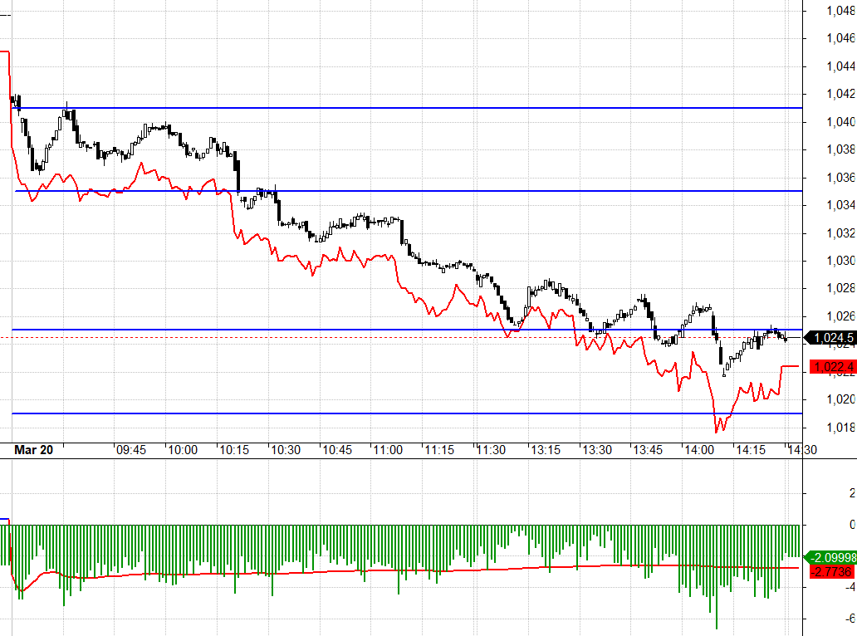Screen dimensions: 857x636
Task: Click the 1,030 price axis label
Action: 841,261
